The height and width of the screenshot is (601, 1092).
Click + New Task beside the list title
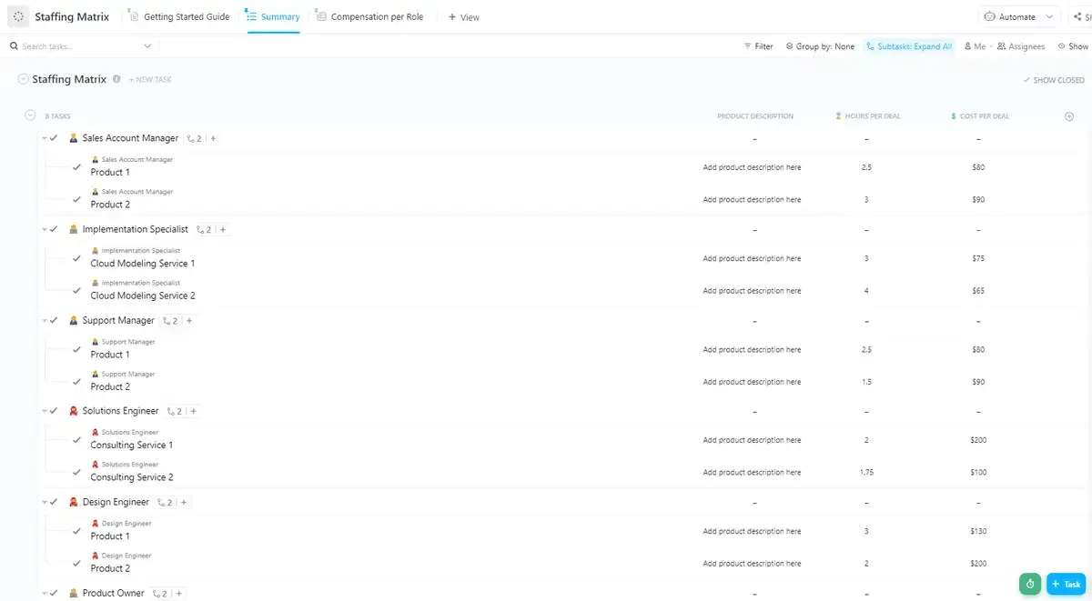point(150,80)
